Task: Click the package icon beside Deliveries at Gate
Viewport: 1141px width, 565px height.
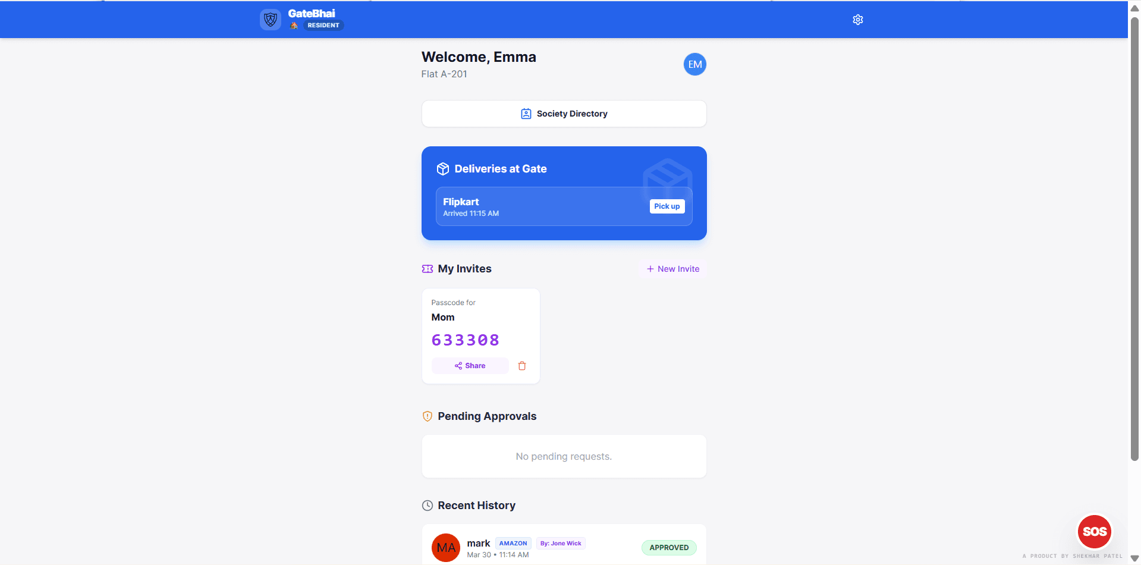Action: coord(442,169)
